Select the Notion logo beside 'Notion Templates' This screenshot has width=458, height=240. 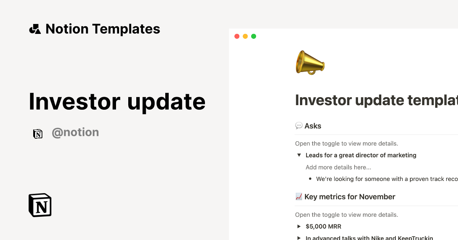click(35, 29)
